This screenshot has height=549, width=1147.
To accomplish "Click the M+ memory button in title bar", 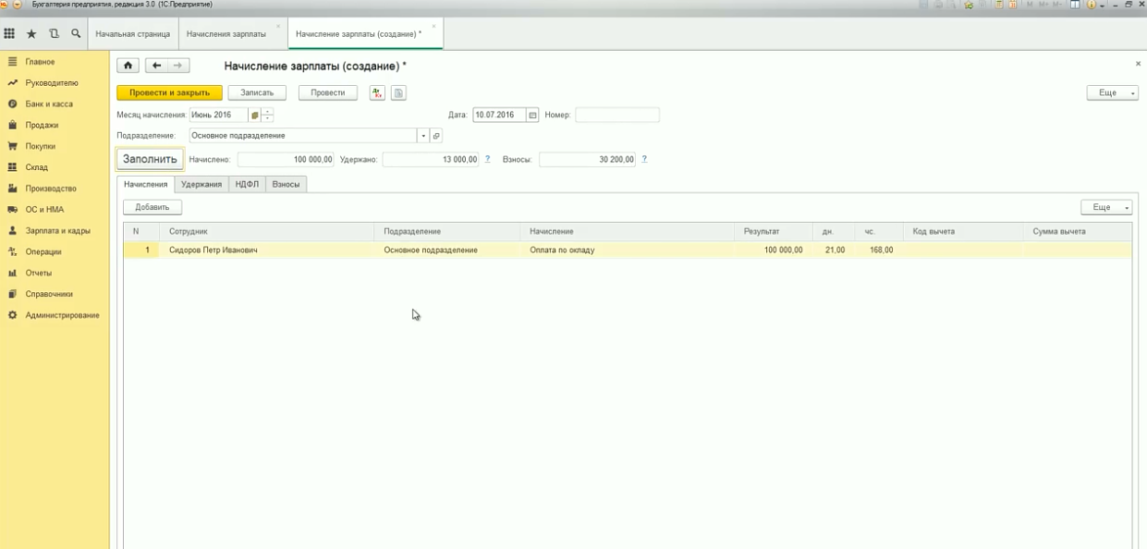I will [1044, 5].
